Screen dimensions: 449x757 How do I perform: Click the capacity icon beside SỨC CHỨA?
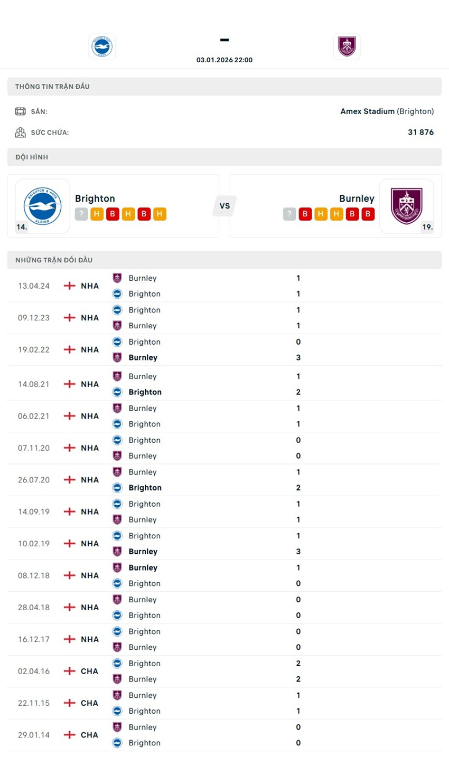[21, 132]
